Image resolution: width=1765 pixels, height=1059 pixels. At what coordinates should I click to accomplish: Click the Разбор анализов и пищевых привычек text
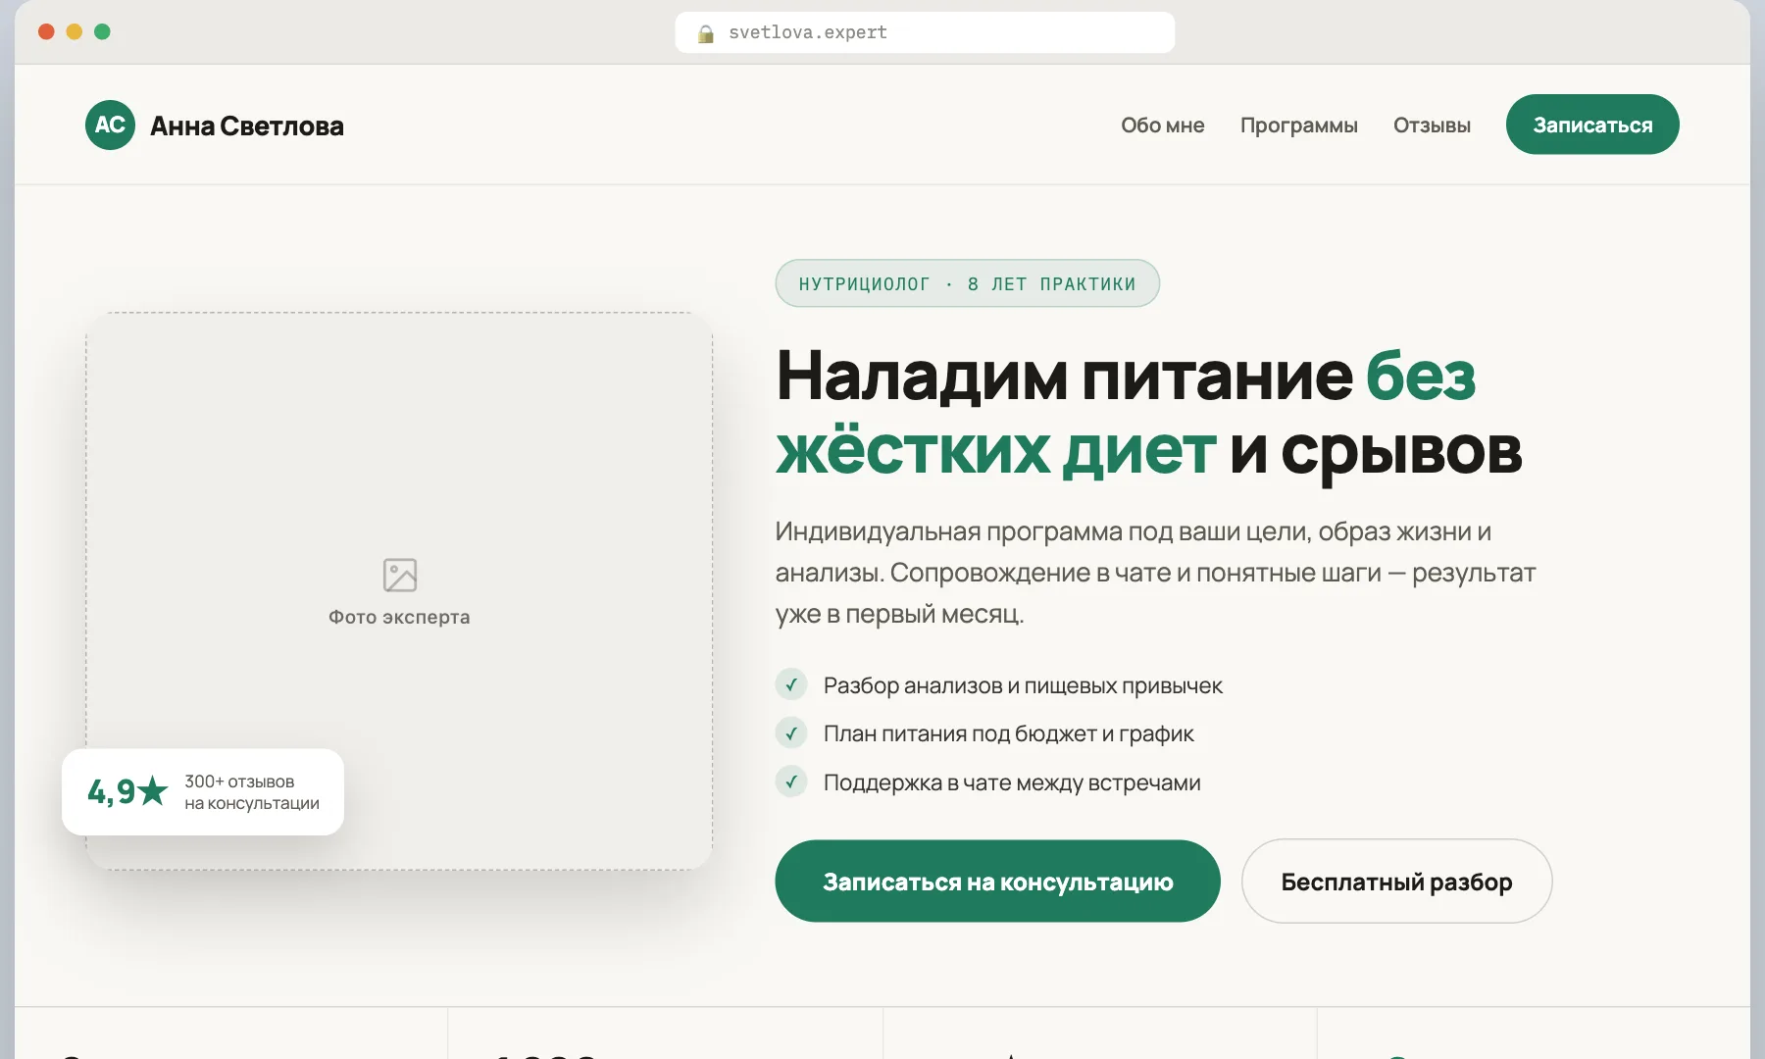[x=1023, y=685]
